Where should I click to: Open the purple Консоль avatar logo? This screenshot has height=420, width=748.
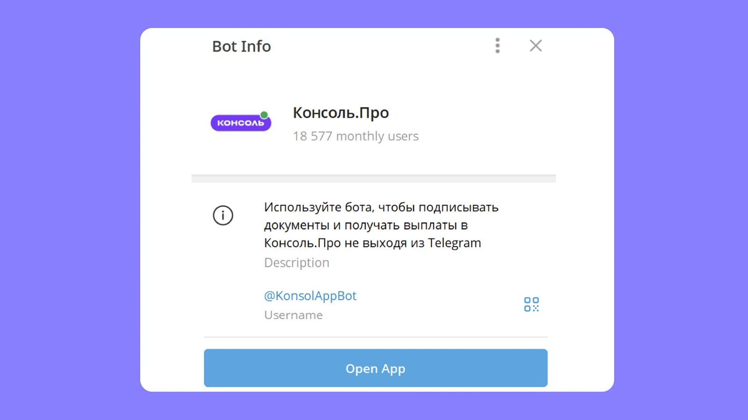point(241,123)
